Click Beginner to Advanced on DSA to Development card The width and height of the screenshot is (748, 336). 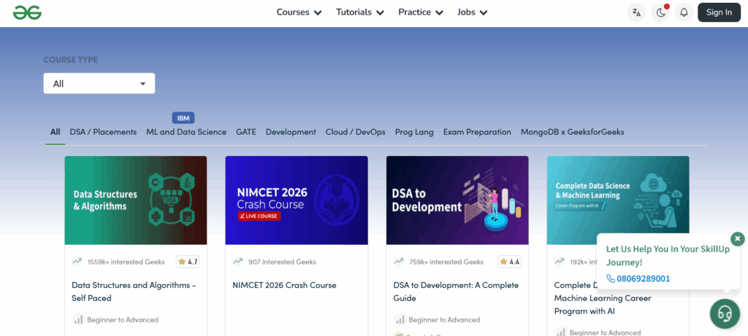click(x=444, y=320)
